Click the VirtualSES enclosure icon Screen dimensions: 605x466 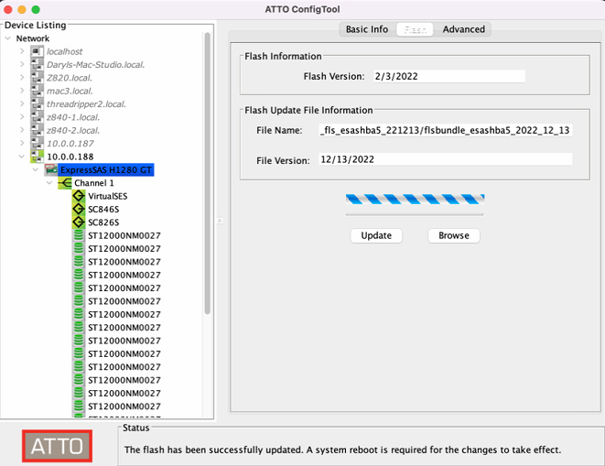[x=79, y=196]
